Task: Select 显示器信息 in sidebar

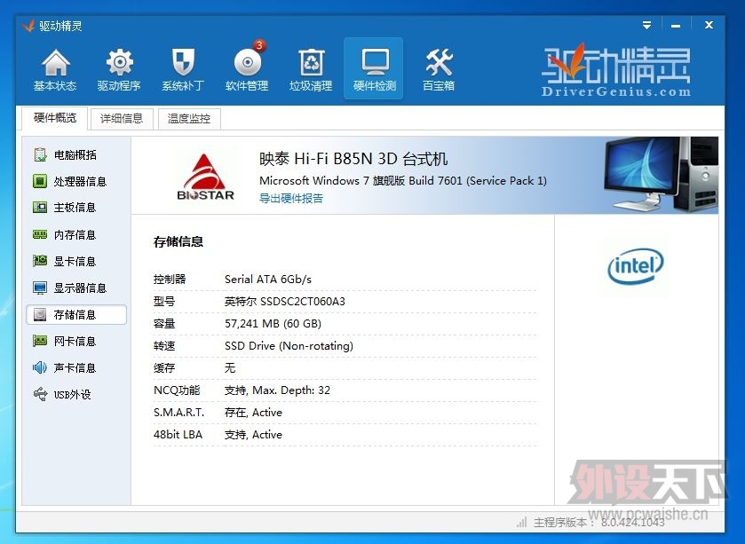Action: (x=76, y=288)
